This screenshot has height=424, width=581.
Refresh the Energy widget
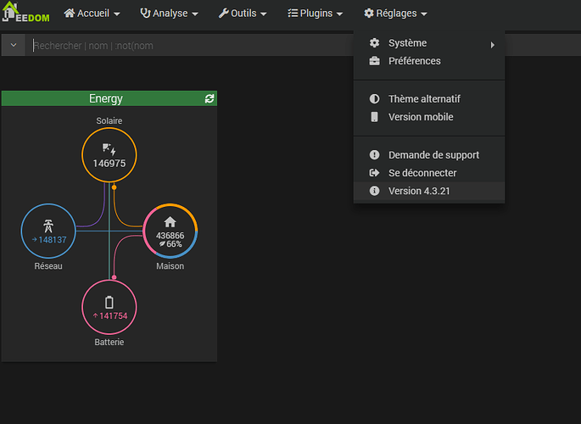point(209,99)
